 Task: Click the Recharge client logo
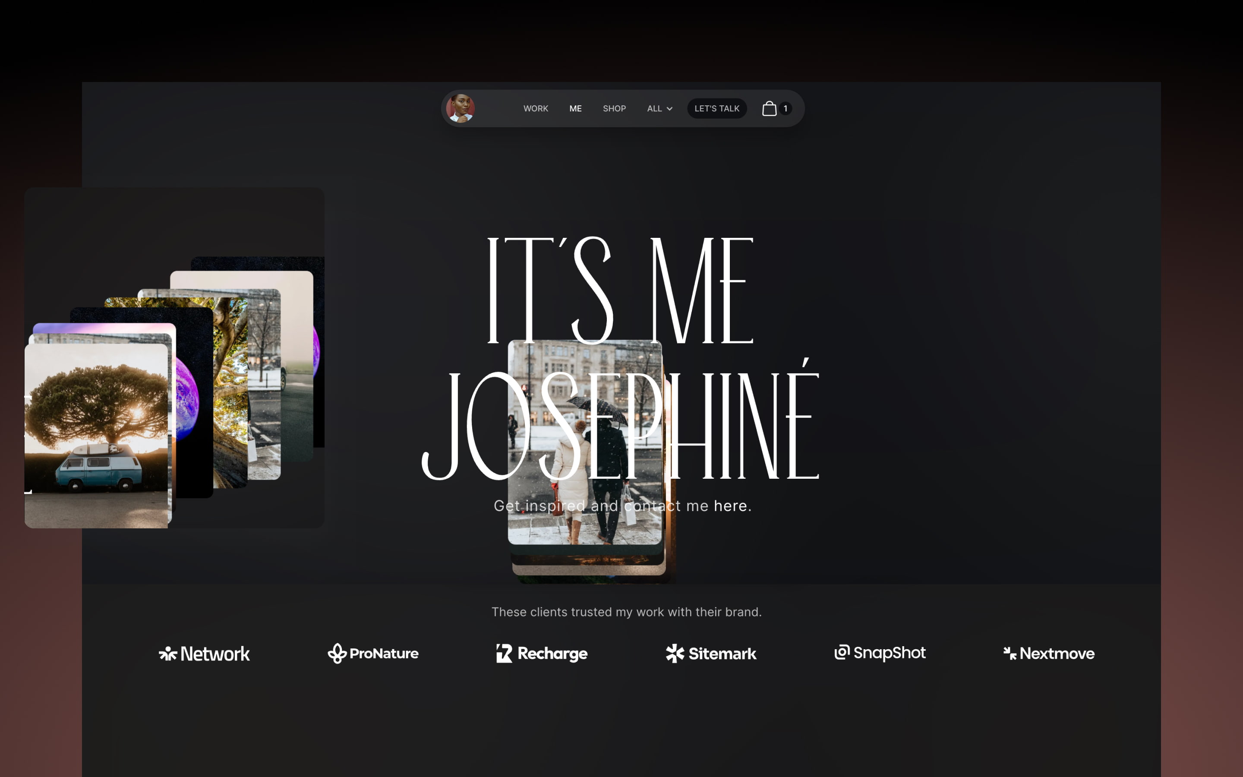pos(542,654)
